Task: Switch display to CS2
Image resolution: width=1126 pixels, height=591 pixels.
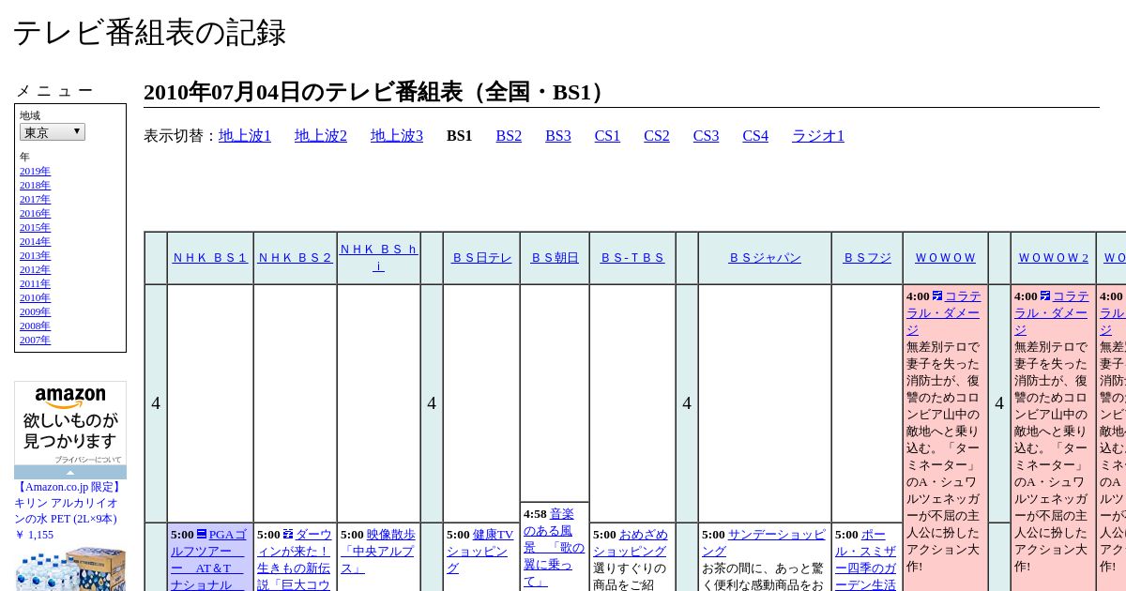Action: point(657,136)
